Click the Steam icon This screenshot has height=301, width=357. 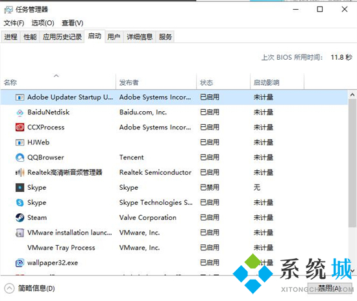click(20, 218)
